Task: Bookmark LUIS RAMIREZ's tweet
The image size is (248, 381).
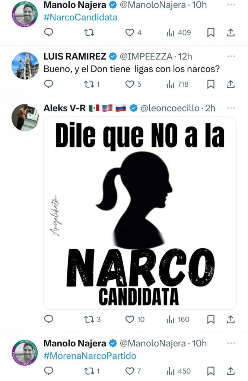Action: click(x=210, y=84)
